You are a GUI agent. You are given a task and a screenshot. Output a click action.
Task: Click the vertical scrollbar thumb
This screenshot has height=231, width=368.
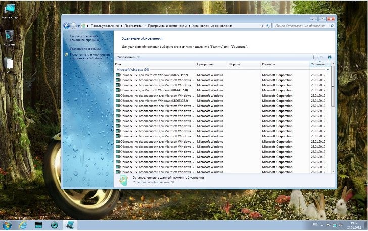pos(333,86)
